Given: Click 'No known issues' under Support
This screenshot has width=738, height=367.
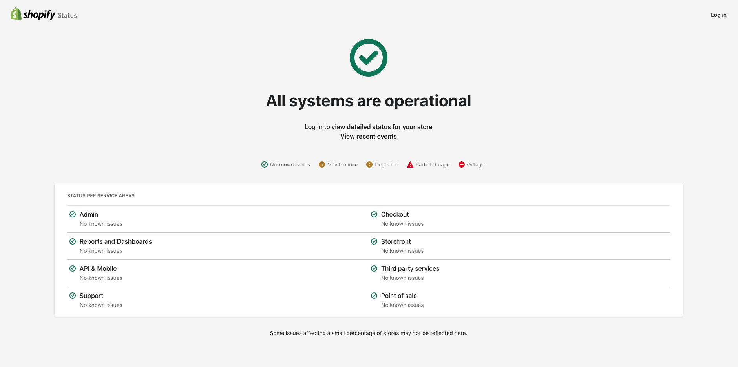Looking at the screenshot, I should point(101,305).
